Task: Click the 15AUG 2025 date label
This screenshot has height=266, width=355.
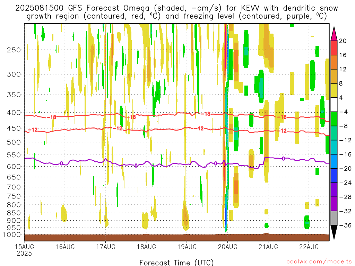Action: pyautogui.click(x=25, y=250)
